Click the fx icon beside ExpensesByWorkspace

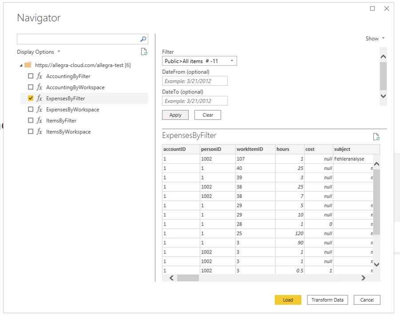pos(40,109)
